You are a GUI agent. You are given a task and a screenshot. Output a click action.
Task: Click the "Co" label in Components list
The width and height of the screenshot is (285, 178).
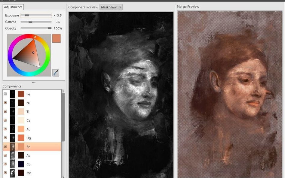[28, 164]
